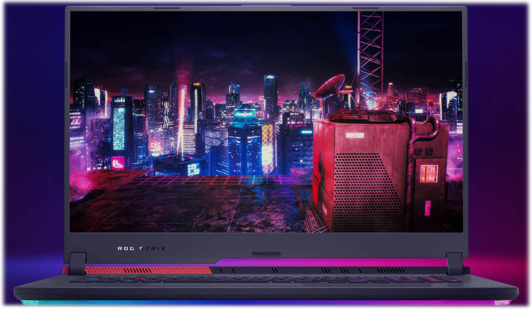This screenshot has height=309, width=532.
Task: Click the RGB light bar under the laptop
Action: [265, 303]
